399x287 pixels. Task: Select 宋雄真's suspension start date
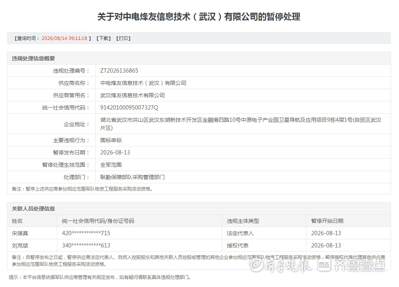coord(326,233)
